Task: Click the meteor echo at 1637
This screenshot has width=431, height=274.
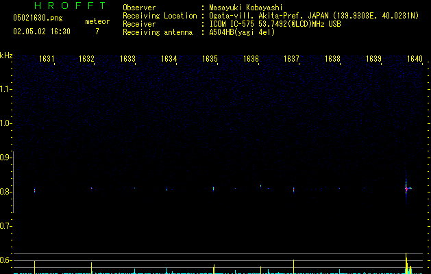Action: [293, 190]
